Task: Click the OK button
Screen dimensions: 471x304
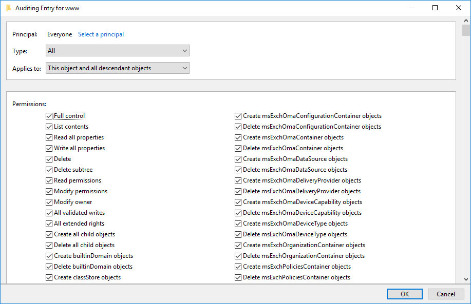Action: (x=405, y=294)
